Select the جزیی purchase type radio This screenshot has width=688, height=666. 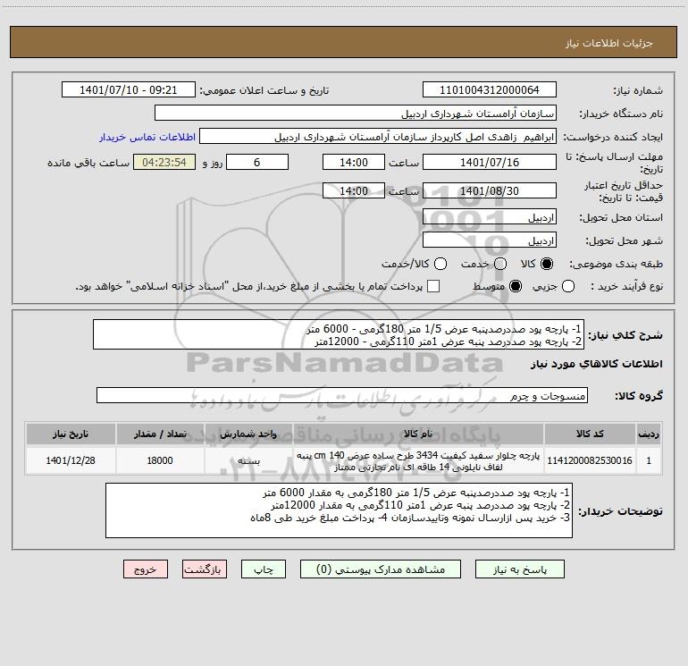[568, 286]
